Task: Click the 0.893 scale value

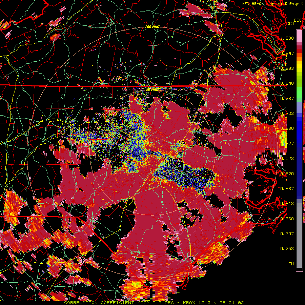Action: [x=287, y=68]
